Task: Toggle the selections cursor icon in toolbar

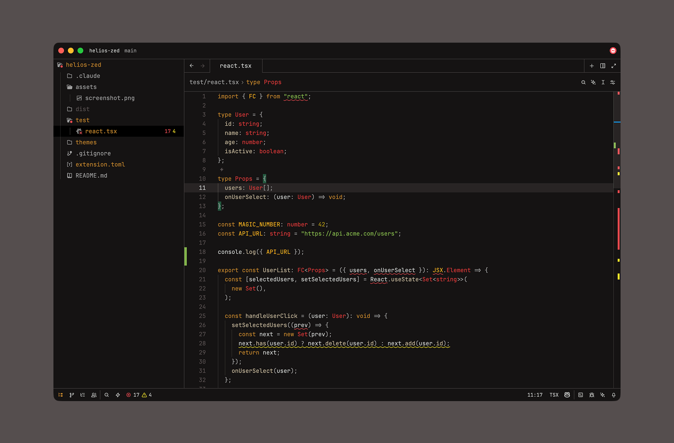Action: 603,82
